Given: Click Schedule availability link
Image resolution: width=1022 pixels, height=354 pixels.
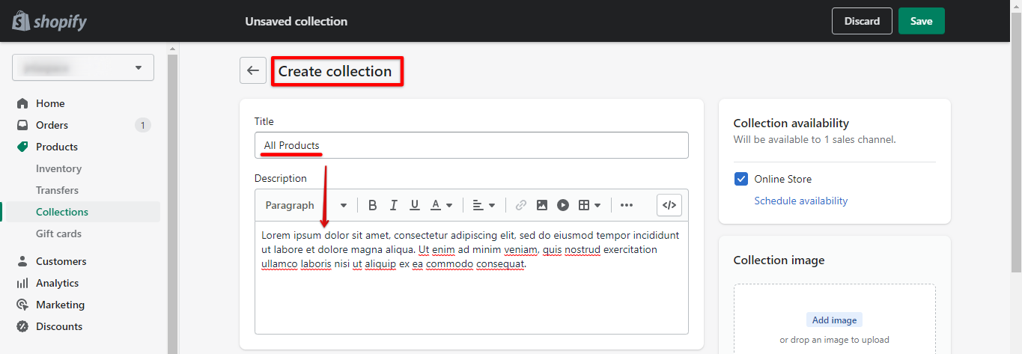Looking at the screenshot, I should (x=800, y=201).
